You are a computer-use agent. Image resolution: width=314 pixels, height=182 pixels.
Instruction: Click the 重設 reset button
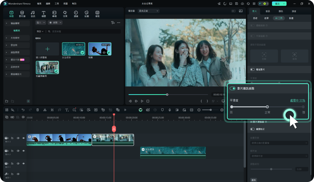253,180
